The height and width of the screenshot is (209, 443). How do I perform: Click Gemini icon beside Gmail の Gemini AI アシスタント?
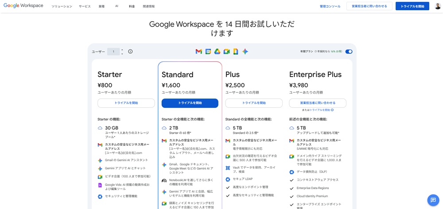point(100,160)
